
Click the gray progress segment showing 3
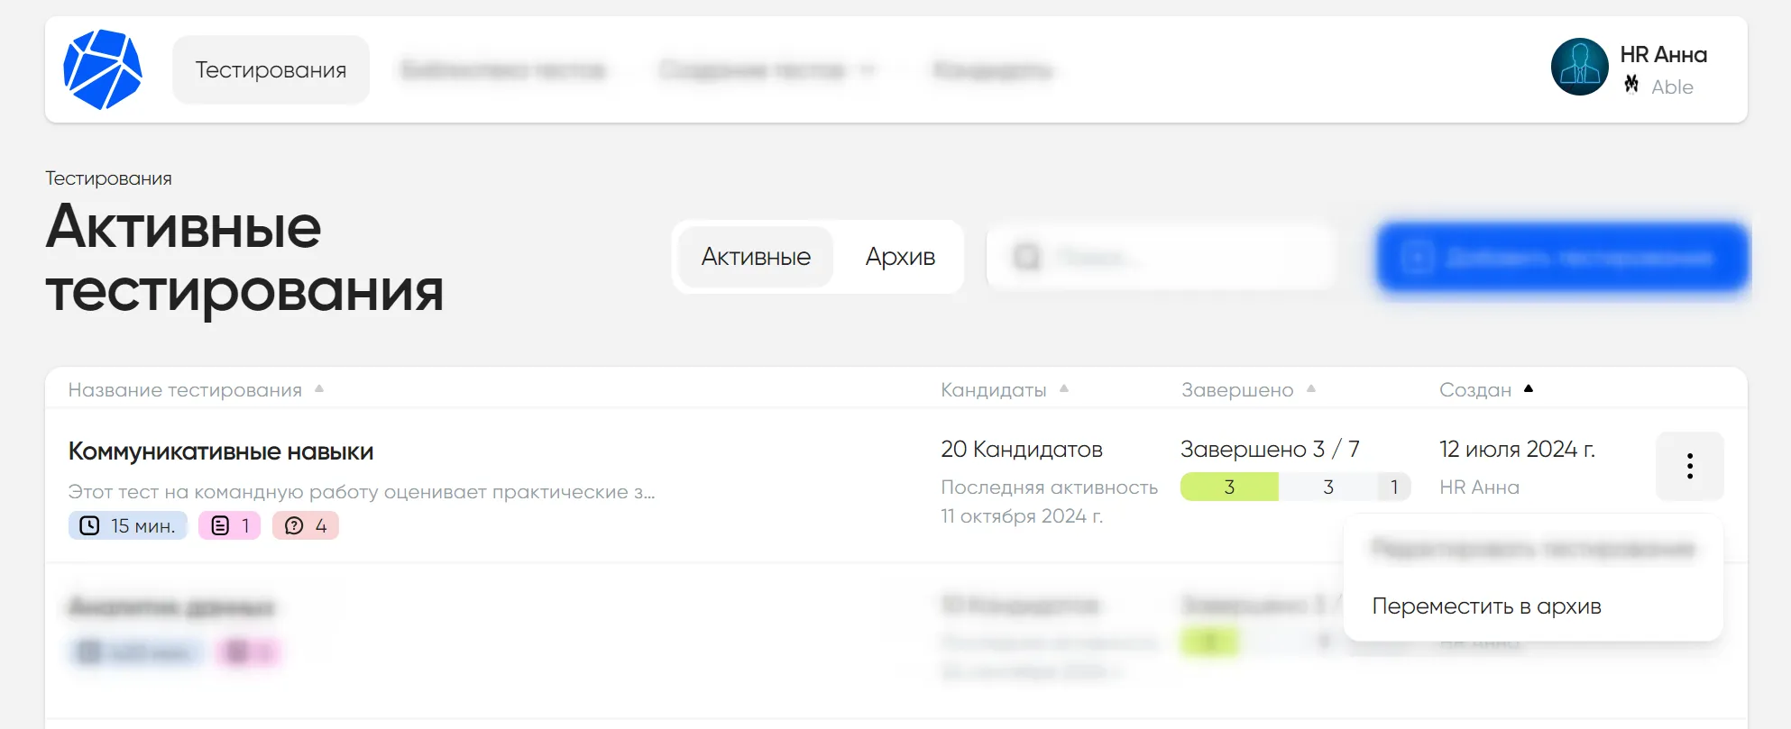(x=1327, y=487)
